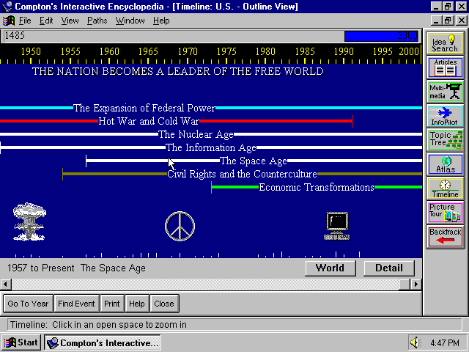
Task: Click the 1970 year on ruler
Action: [188, 51]
